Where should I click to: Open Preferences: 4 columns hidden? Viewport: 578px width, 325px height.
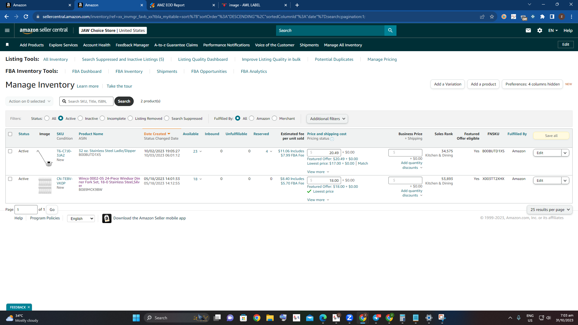[x=532, y=84]
